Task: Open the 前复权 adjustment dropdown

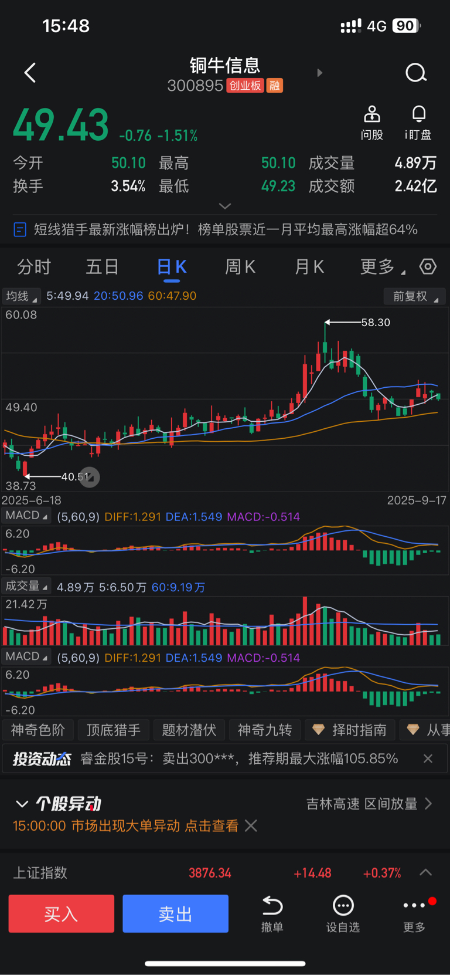Action: point(415,296)
